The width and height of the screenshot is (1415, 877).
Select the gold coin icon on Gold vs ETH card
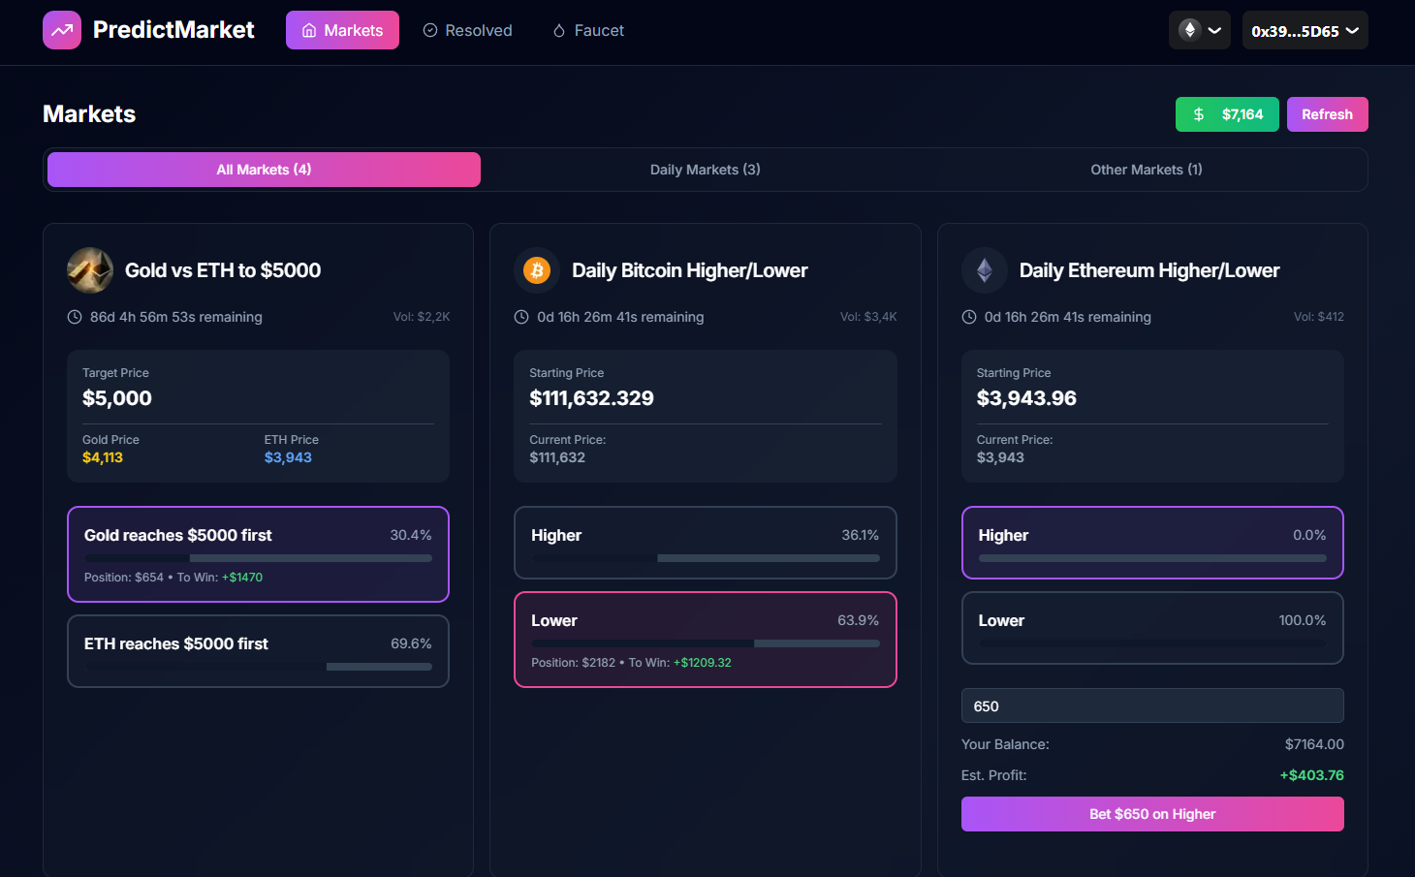click(89, 270)
